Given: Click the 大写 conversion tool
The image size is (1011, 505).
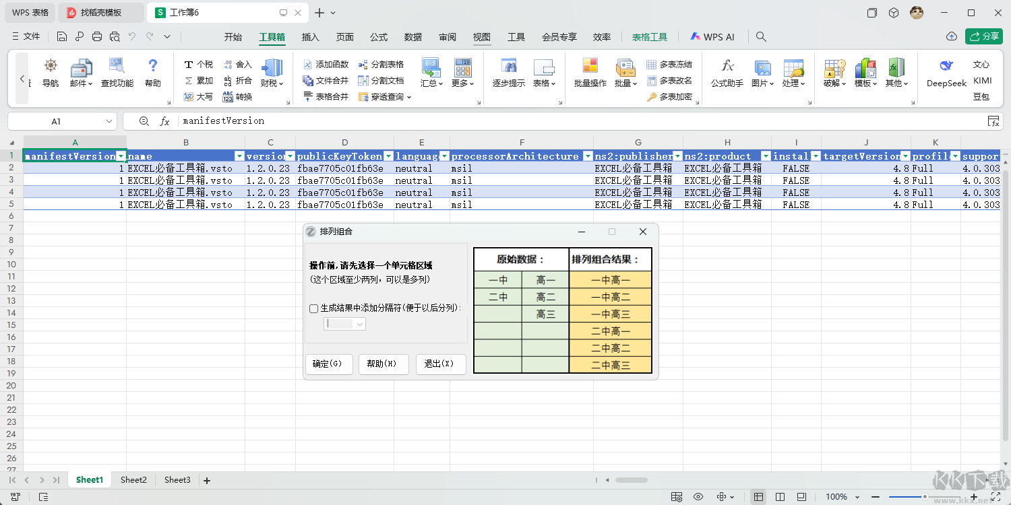Looking at the screenshot, I should coord(198,97).
